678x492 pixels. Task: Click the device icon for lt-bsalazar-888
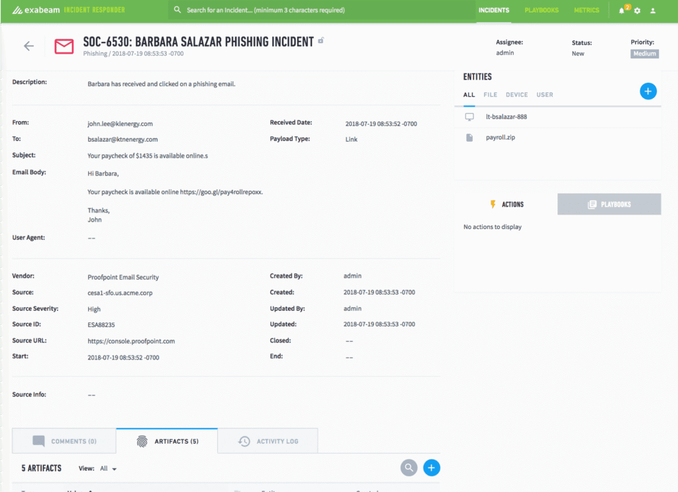(x=470, y=116)
